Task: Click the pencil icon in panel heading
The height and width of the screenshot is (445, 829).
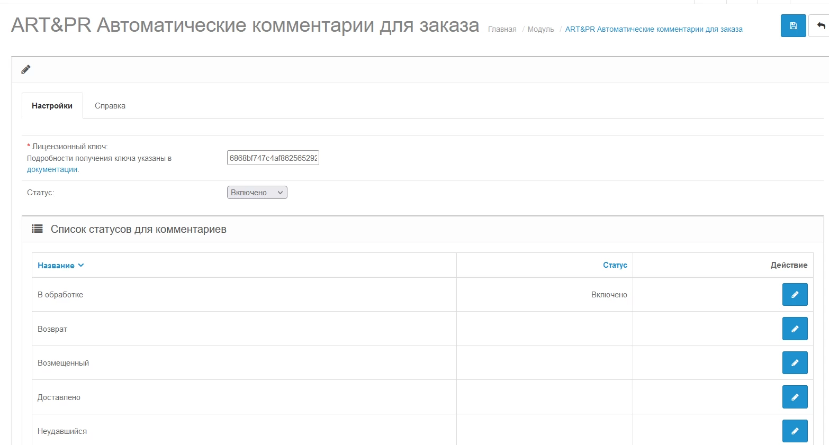Action: pyautogui.click(x=25, y=69)
